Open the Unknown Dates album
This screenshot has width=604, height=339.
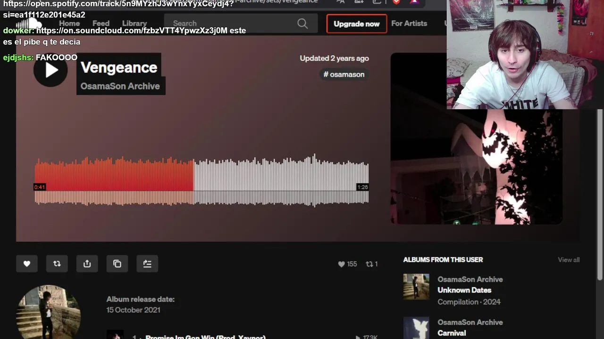(464, 290)
